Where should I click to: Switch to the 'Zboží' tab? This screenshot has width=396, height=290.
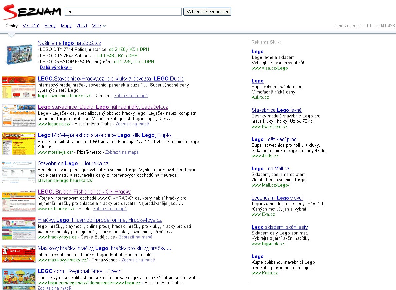click(x=82, y=26)
